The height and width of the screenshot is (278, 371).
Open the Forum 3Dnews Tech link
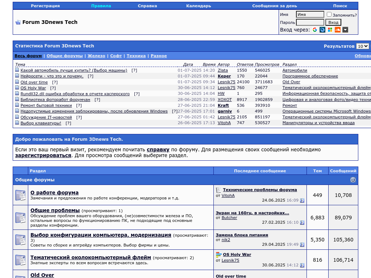pyautogui.click(x=50, y=22)
